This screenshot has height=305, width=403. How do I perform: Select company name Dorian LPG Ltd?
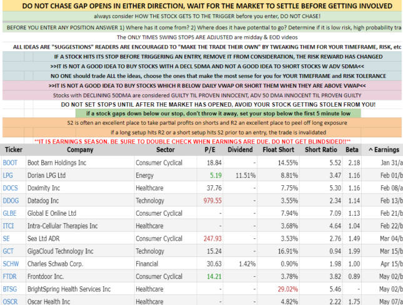click(x=46, y=175)
